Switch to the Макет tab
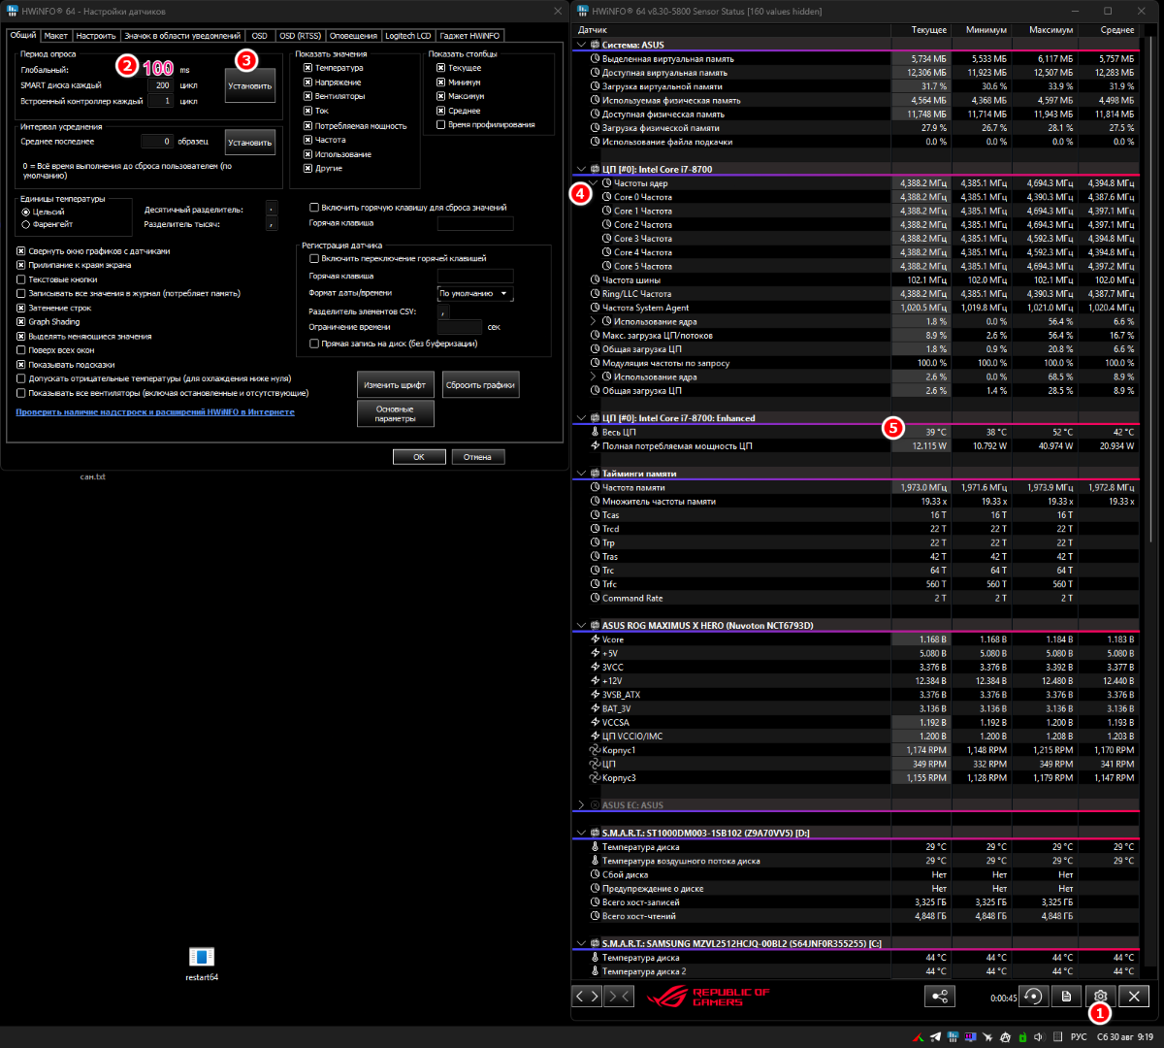This screenshot has height=1048, width=1164. coord(56,36)
